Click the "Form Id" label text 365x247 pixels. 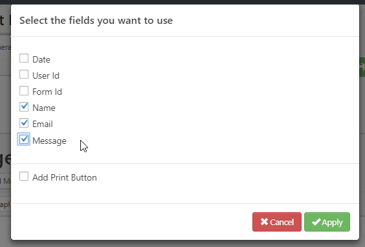(x=47, y=92)
